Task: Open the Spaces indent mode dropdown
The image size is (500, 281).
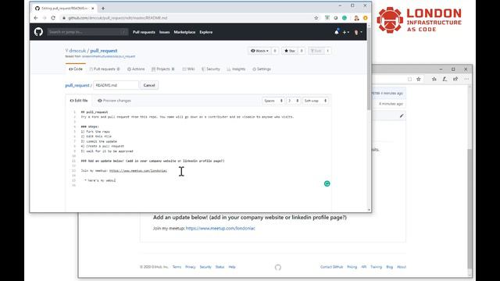Action: [x=273, y=101]
